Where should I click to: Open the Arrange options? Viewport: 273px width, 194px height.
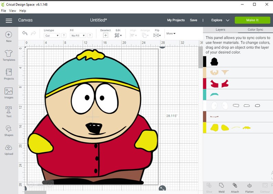tap(145, 35)
